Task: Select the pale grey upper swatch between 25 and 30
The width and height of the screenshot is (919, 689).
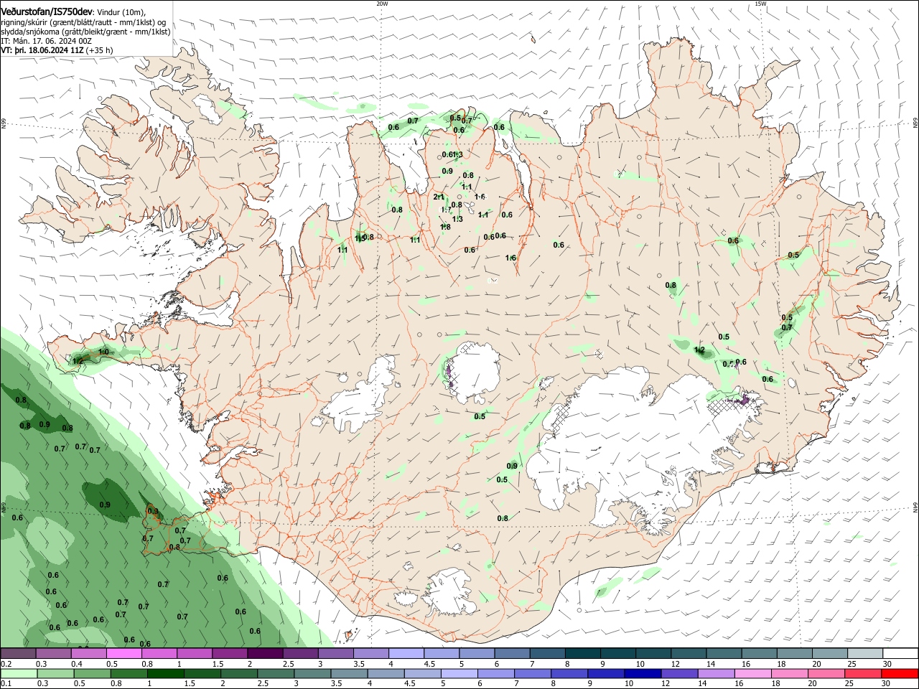Action: [x=864, y=653]
